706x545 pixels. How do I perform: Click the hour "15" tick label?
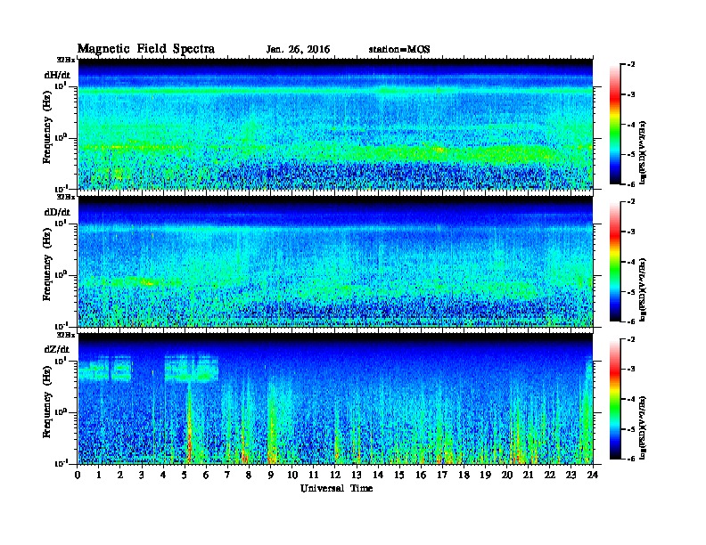tap(400, 475)
